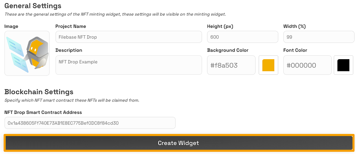Click the #000000 font hex field
Viewport: 356px width, 154px height.
(x=307, y=65)
